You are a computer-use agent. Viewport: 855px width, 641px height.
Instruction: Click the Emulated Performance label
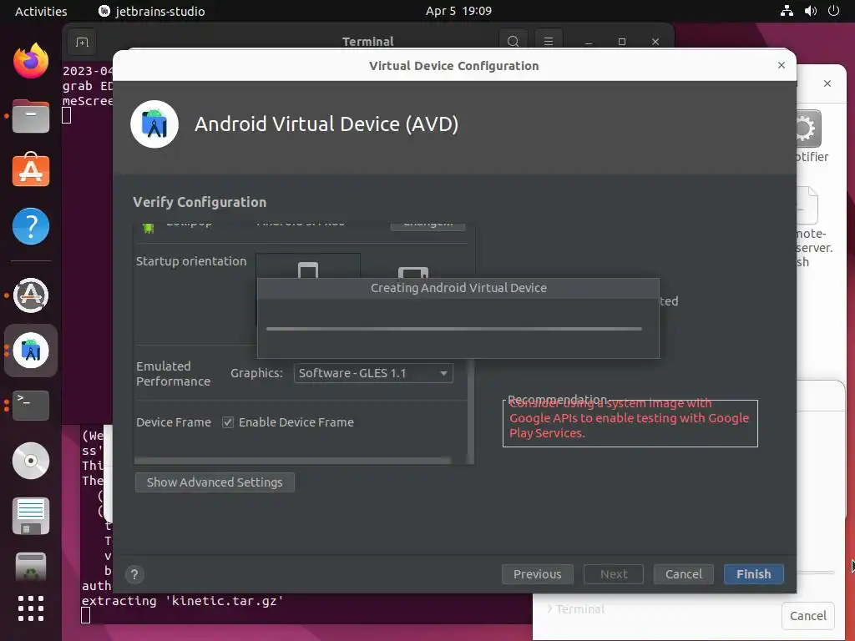point(174,374)
